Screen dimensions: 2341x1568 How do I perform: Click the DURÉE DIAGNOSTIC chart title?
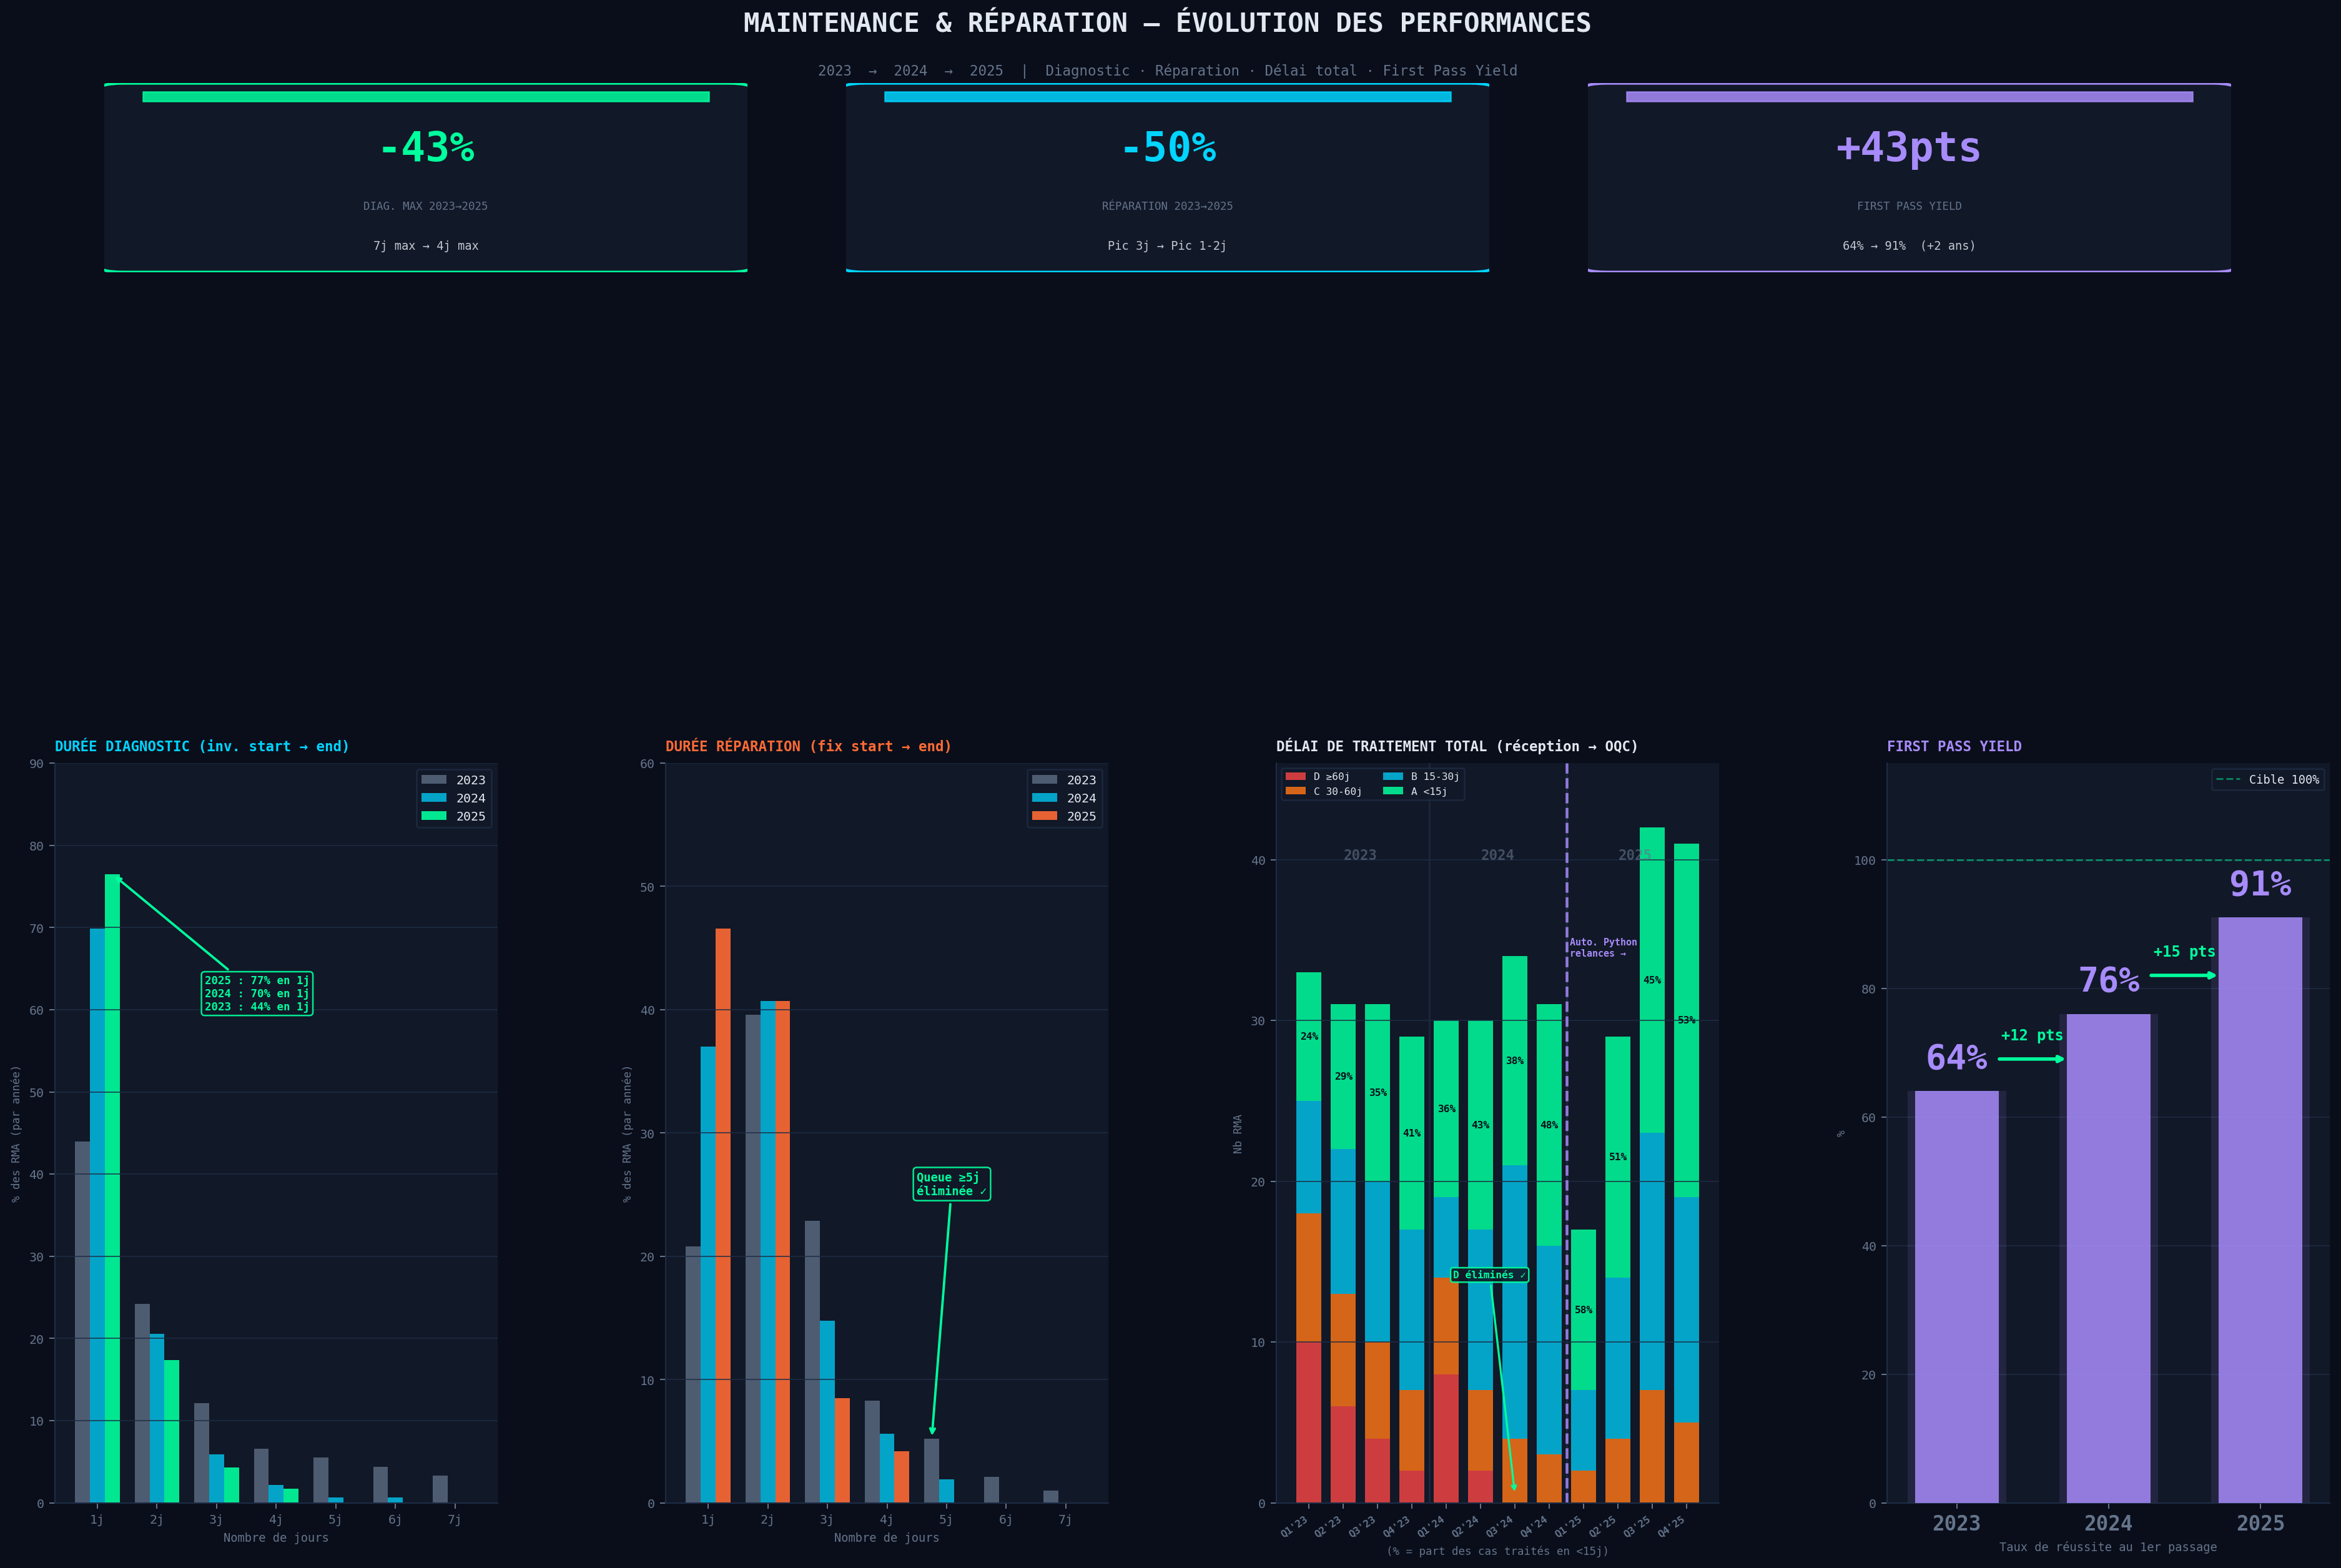[202, 746]
